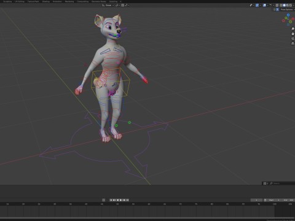Click the zoom view magnifier icon

coord(293,29)
